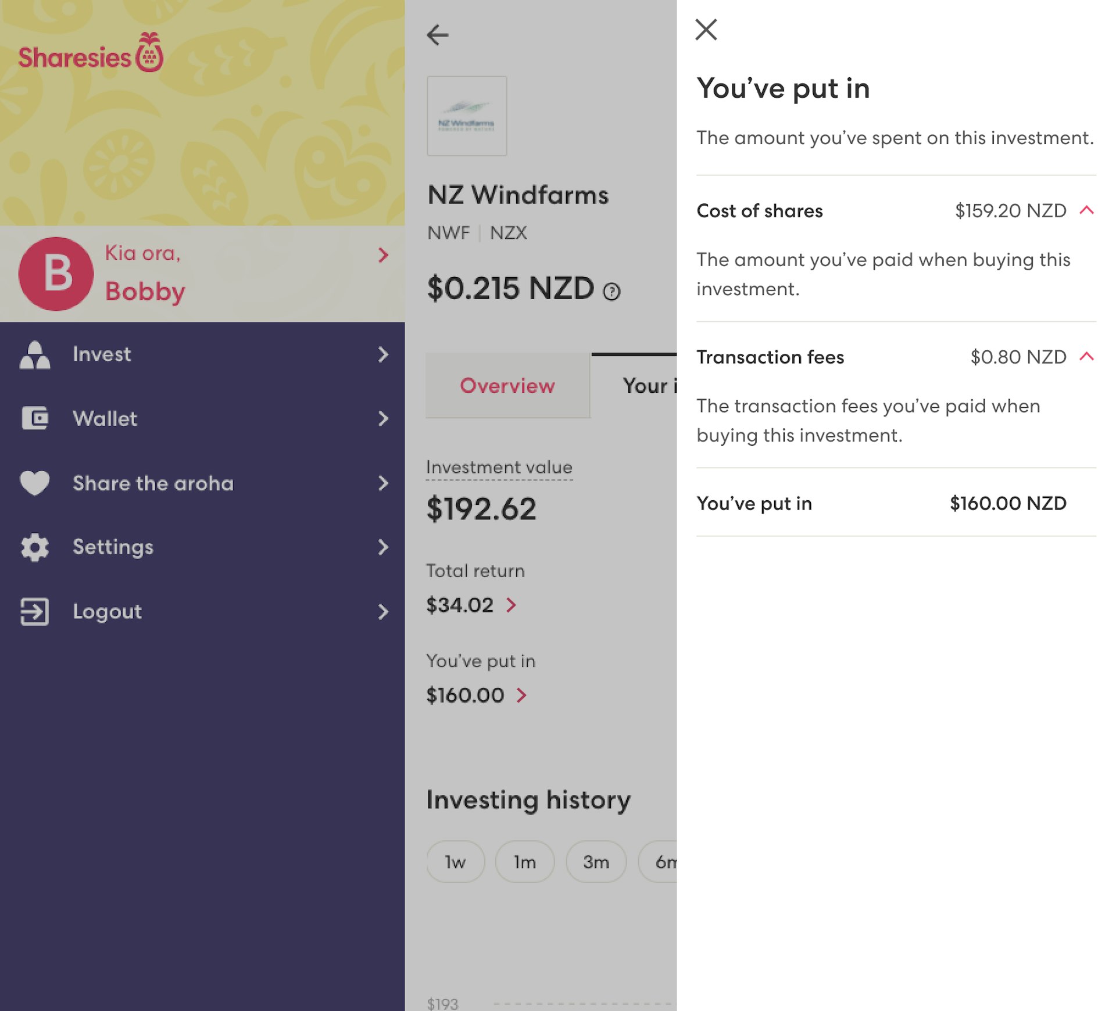
Task: Click the NZ Windfarms logo thumbnail
Action: (x=467, y=116)
